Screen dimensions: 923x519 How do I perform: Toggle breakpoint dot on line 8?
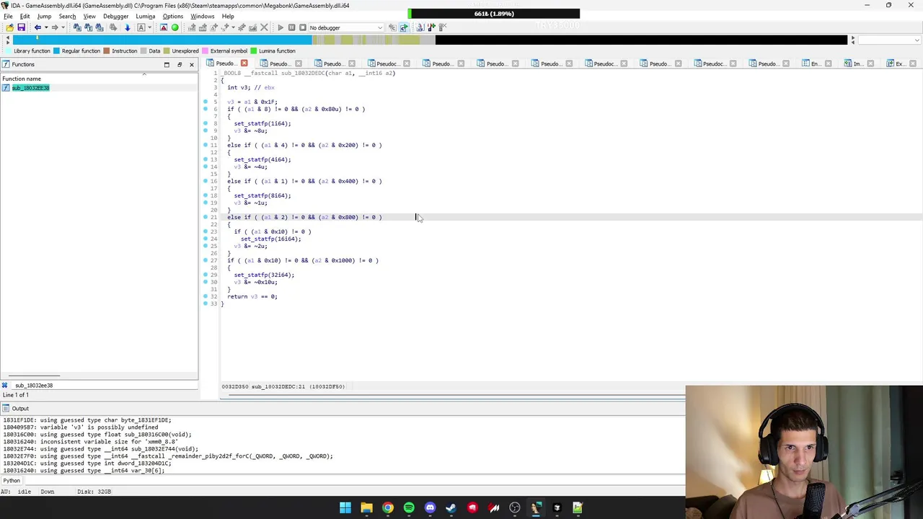[206, 123]
